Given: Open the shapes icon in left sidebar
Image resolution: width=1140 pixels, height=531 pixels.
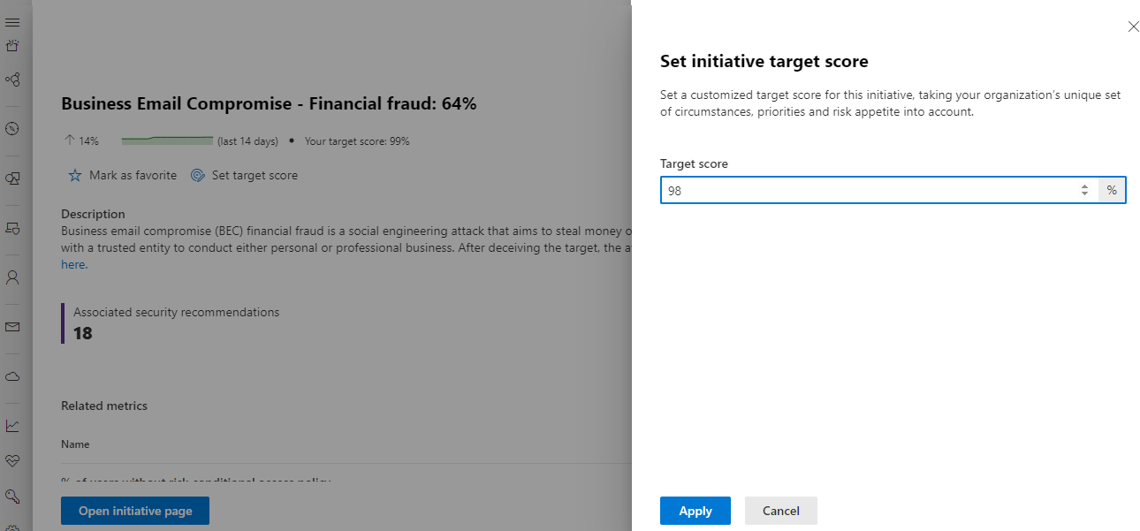Looking at the screenshot, I should [x=12, y=178].
